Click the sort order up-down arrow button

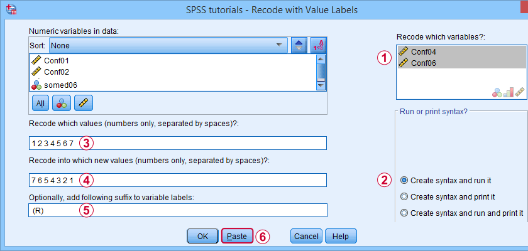pyautogui.click(x=299, y=45)
